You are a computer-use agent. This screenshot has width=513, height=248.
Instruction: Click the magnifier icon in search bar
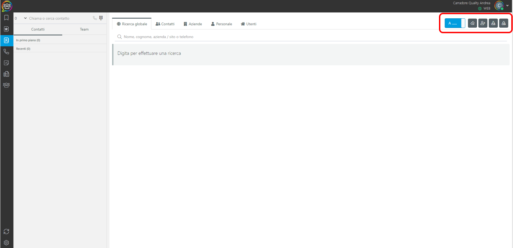[x=120, y=37]
